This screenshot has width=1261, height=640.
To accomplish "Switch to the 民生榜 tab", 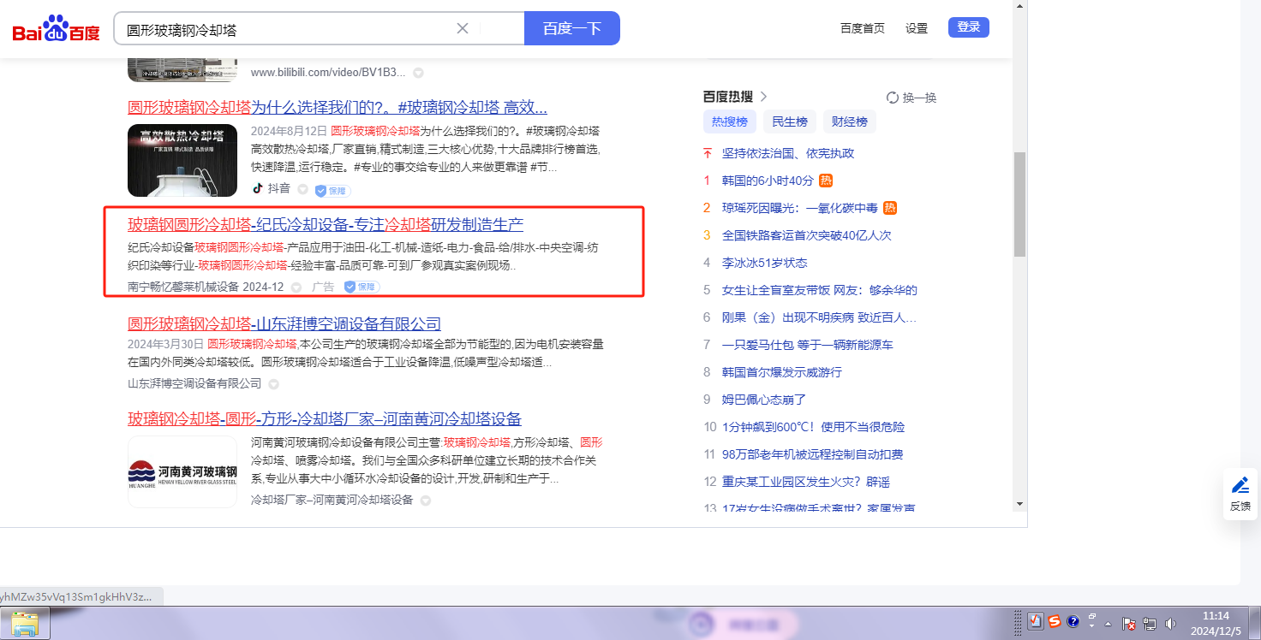I will [790, 121].
